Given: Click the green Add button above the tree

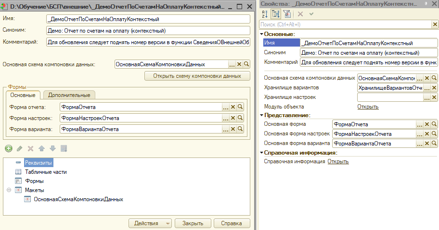Looking at the screenshot, I should click(x=8, y=148).
